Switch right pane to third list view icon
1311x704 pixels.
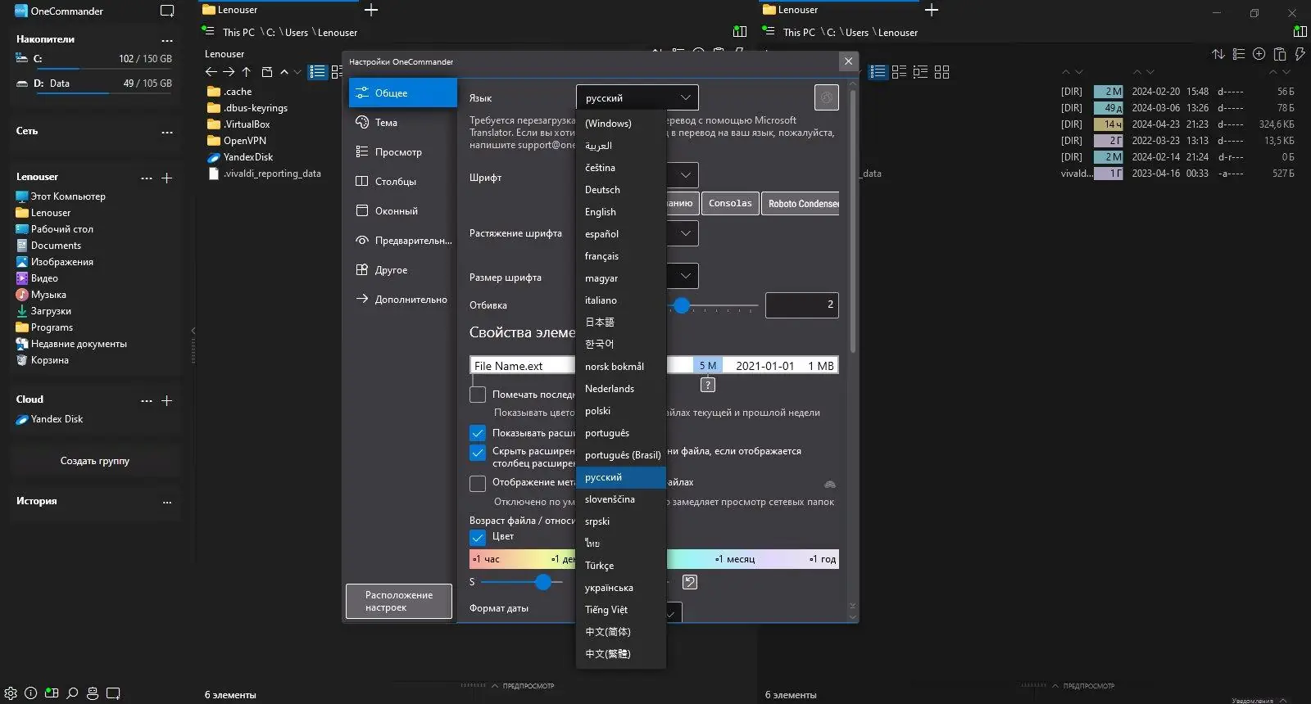pos(920,72)
